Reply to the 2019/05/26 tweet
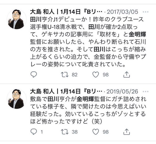 [x=34, y=132]
